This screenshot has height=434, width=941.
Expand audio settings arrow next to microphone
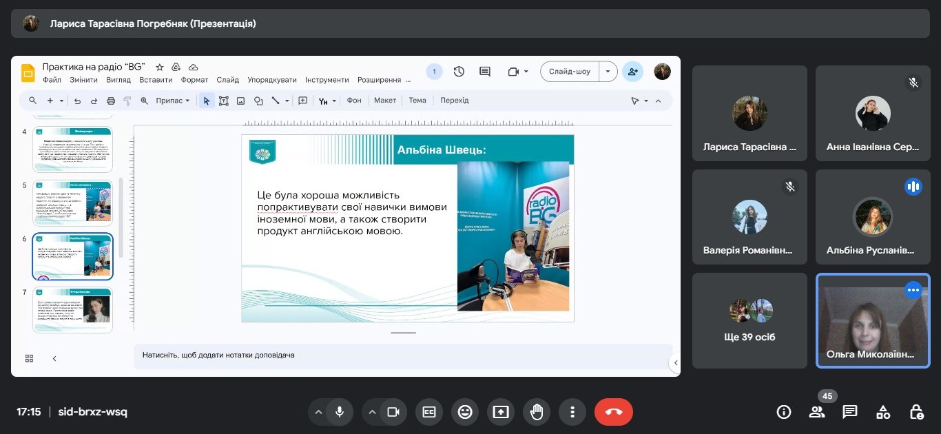tap(318, 412)
